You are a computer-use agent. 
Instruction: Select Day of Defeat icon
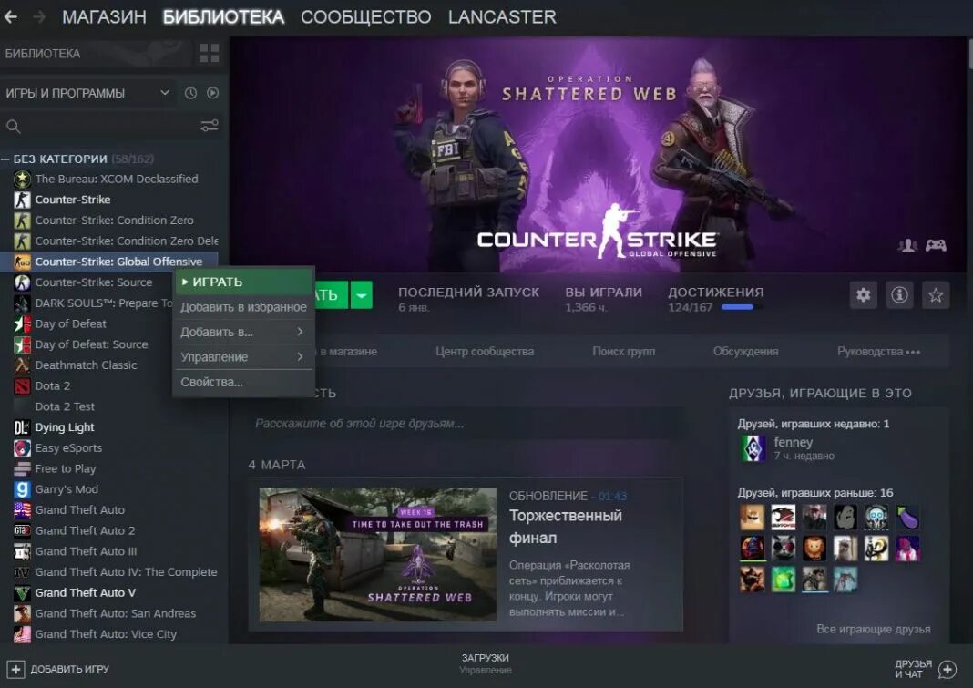tap(23, 324)
